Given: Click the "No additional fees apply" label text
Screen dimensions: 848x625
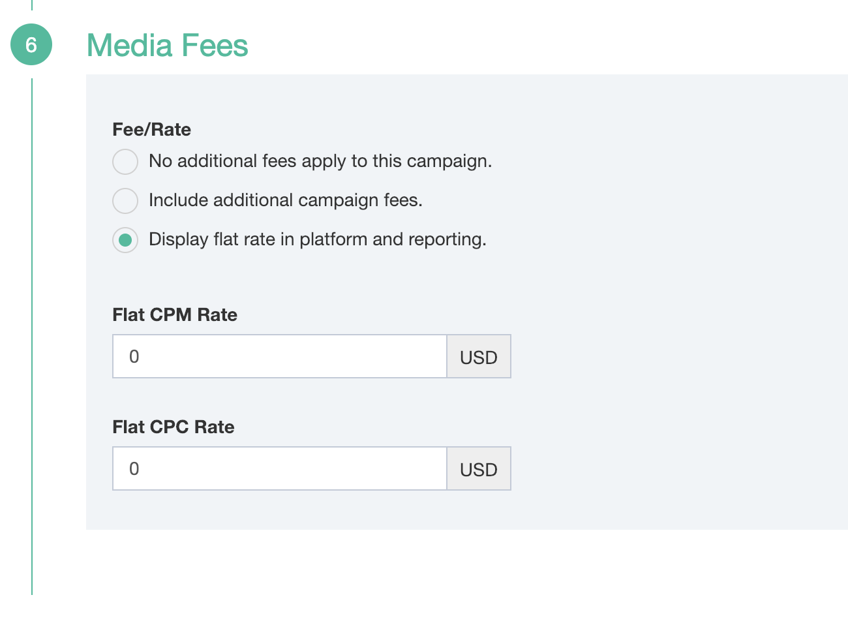Looking at the screenshot, I should point(320,161).
